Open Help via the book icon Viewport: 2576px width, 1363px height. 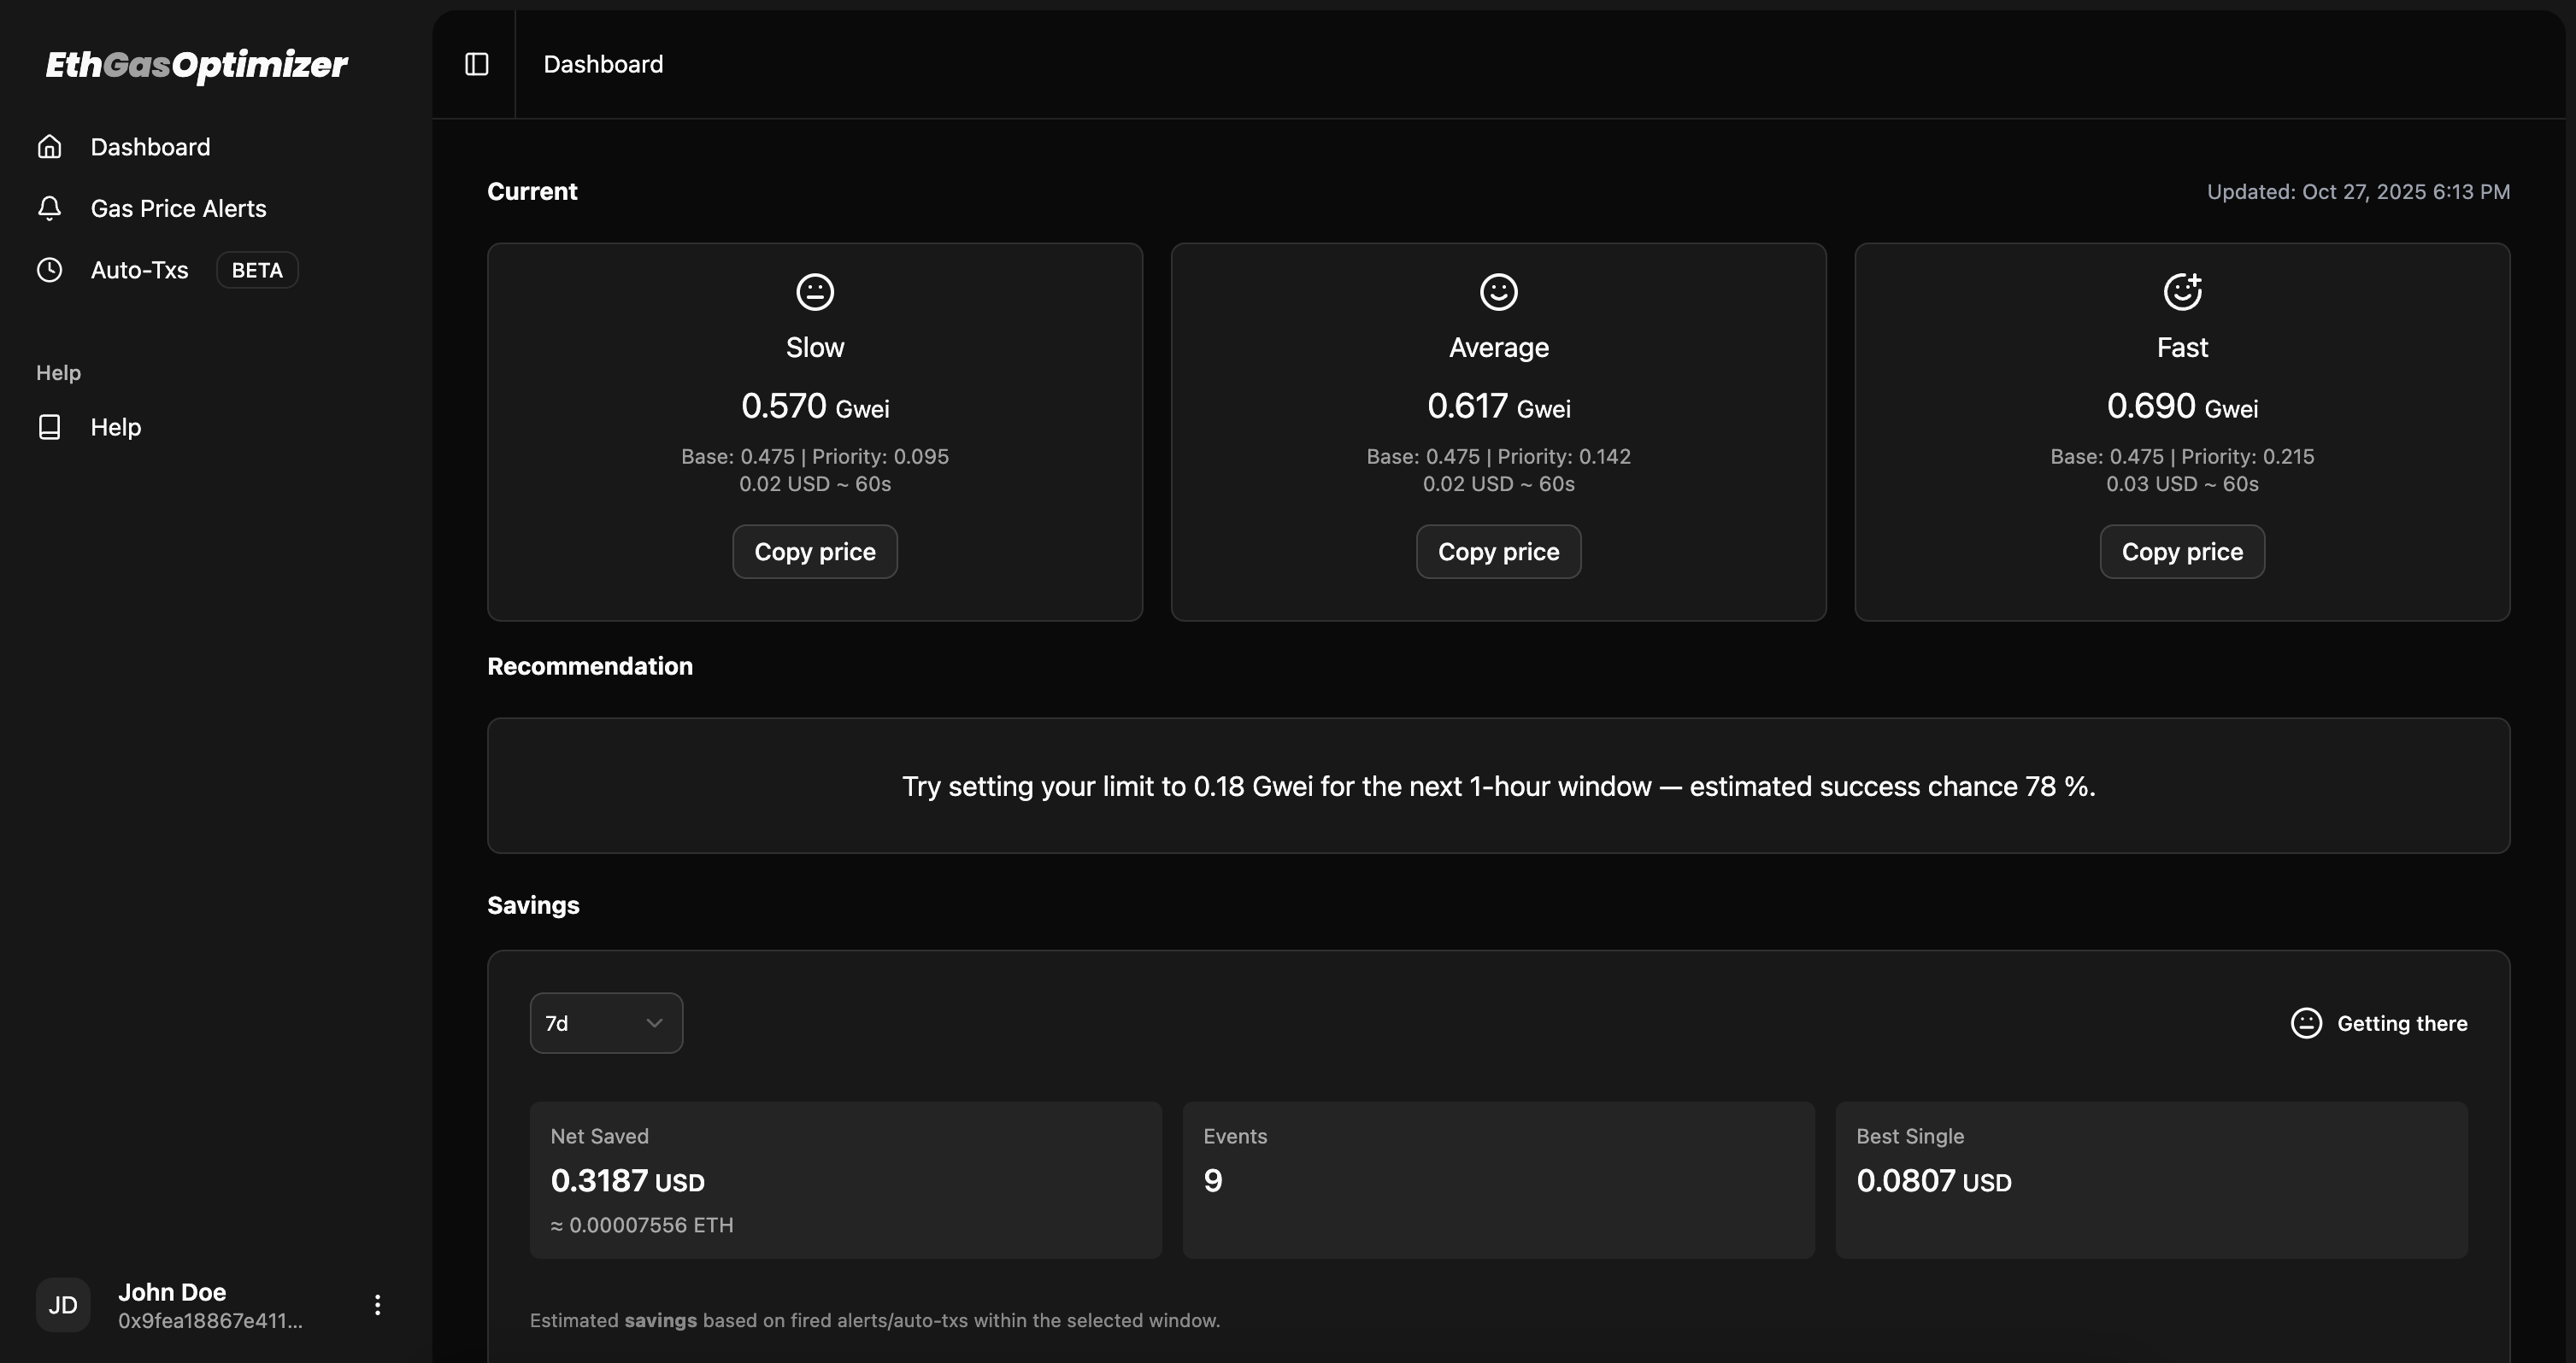pos(49,427)
